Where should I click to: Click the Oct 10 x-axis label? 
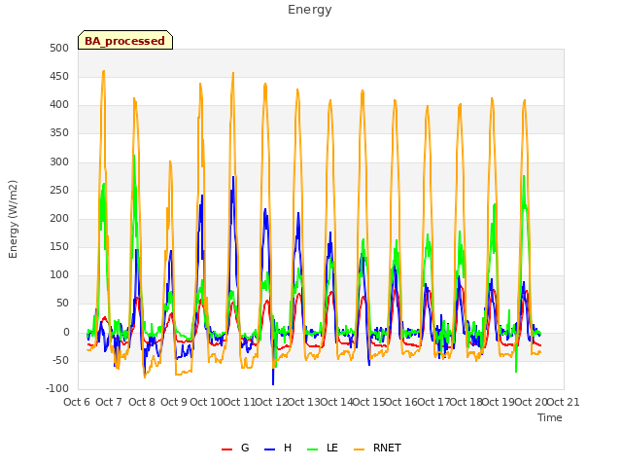pyautogui.click(x=206, y=402)
